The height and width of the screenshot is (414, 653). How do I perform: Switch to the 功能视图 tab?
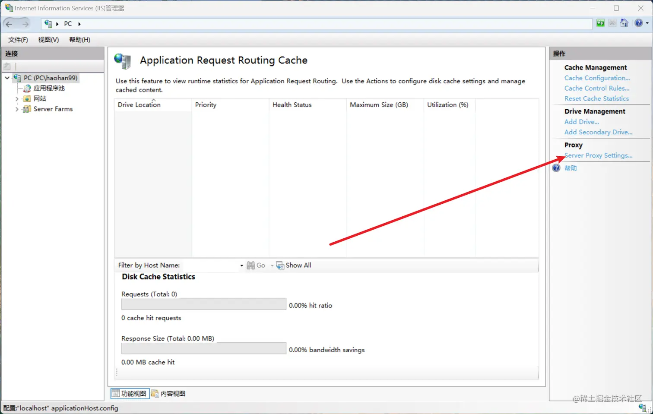click(130, 394)
